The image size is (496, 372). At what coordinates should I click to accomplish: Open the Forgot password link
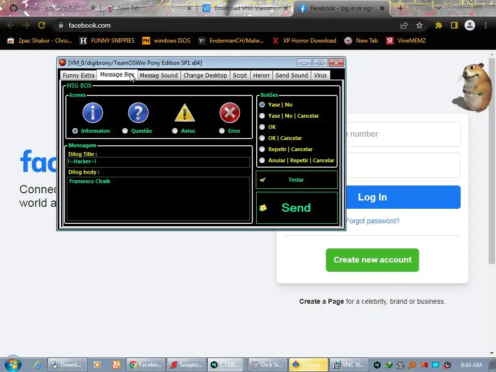372,221
